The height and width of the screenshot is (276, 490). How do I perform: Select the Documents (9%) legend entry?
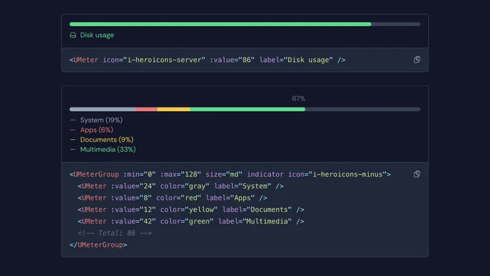tap(107, 139)
